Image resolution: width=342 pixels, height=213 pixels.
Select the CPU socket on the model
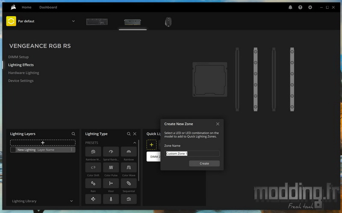click(210, 80)
